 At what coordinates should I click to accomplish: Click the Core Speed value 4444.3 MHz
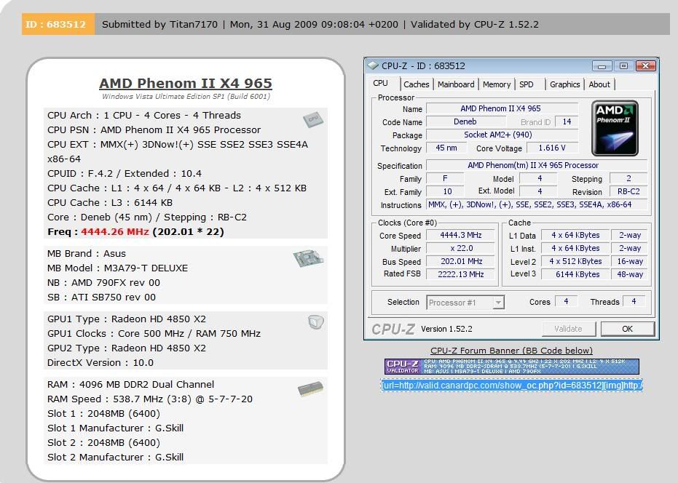[x=460, y=235]
